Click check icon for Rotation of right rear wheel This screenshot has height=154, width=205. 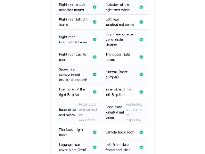(141, 7)
